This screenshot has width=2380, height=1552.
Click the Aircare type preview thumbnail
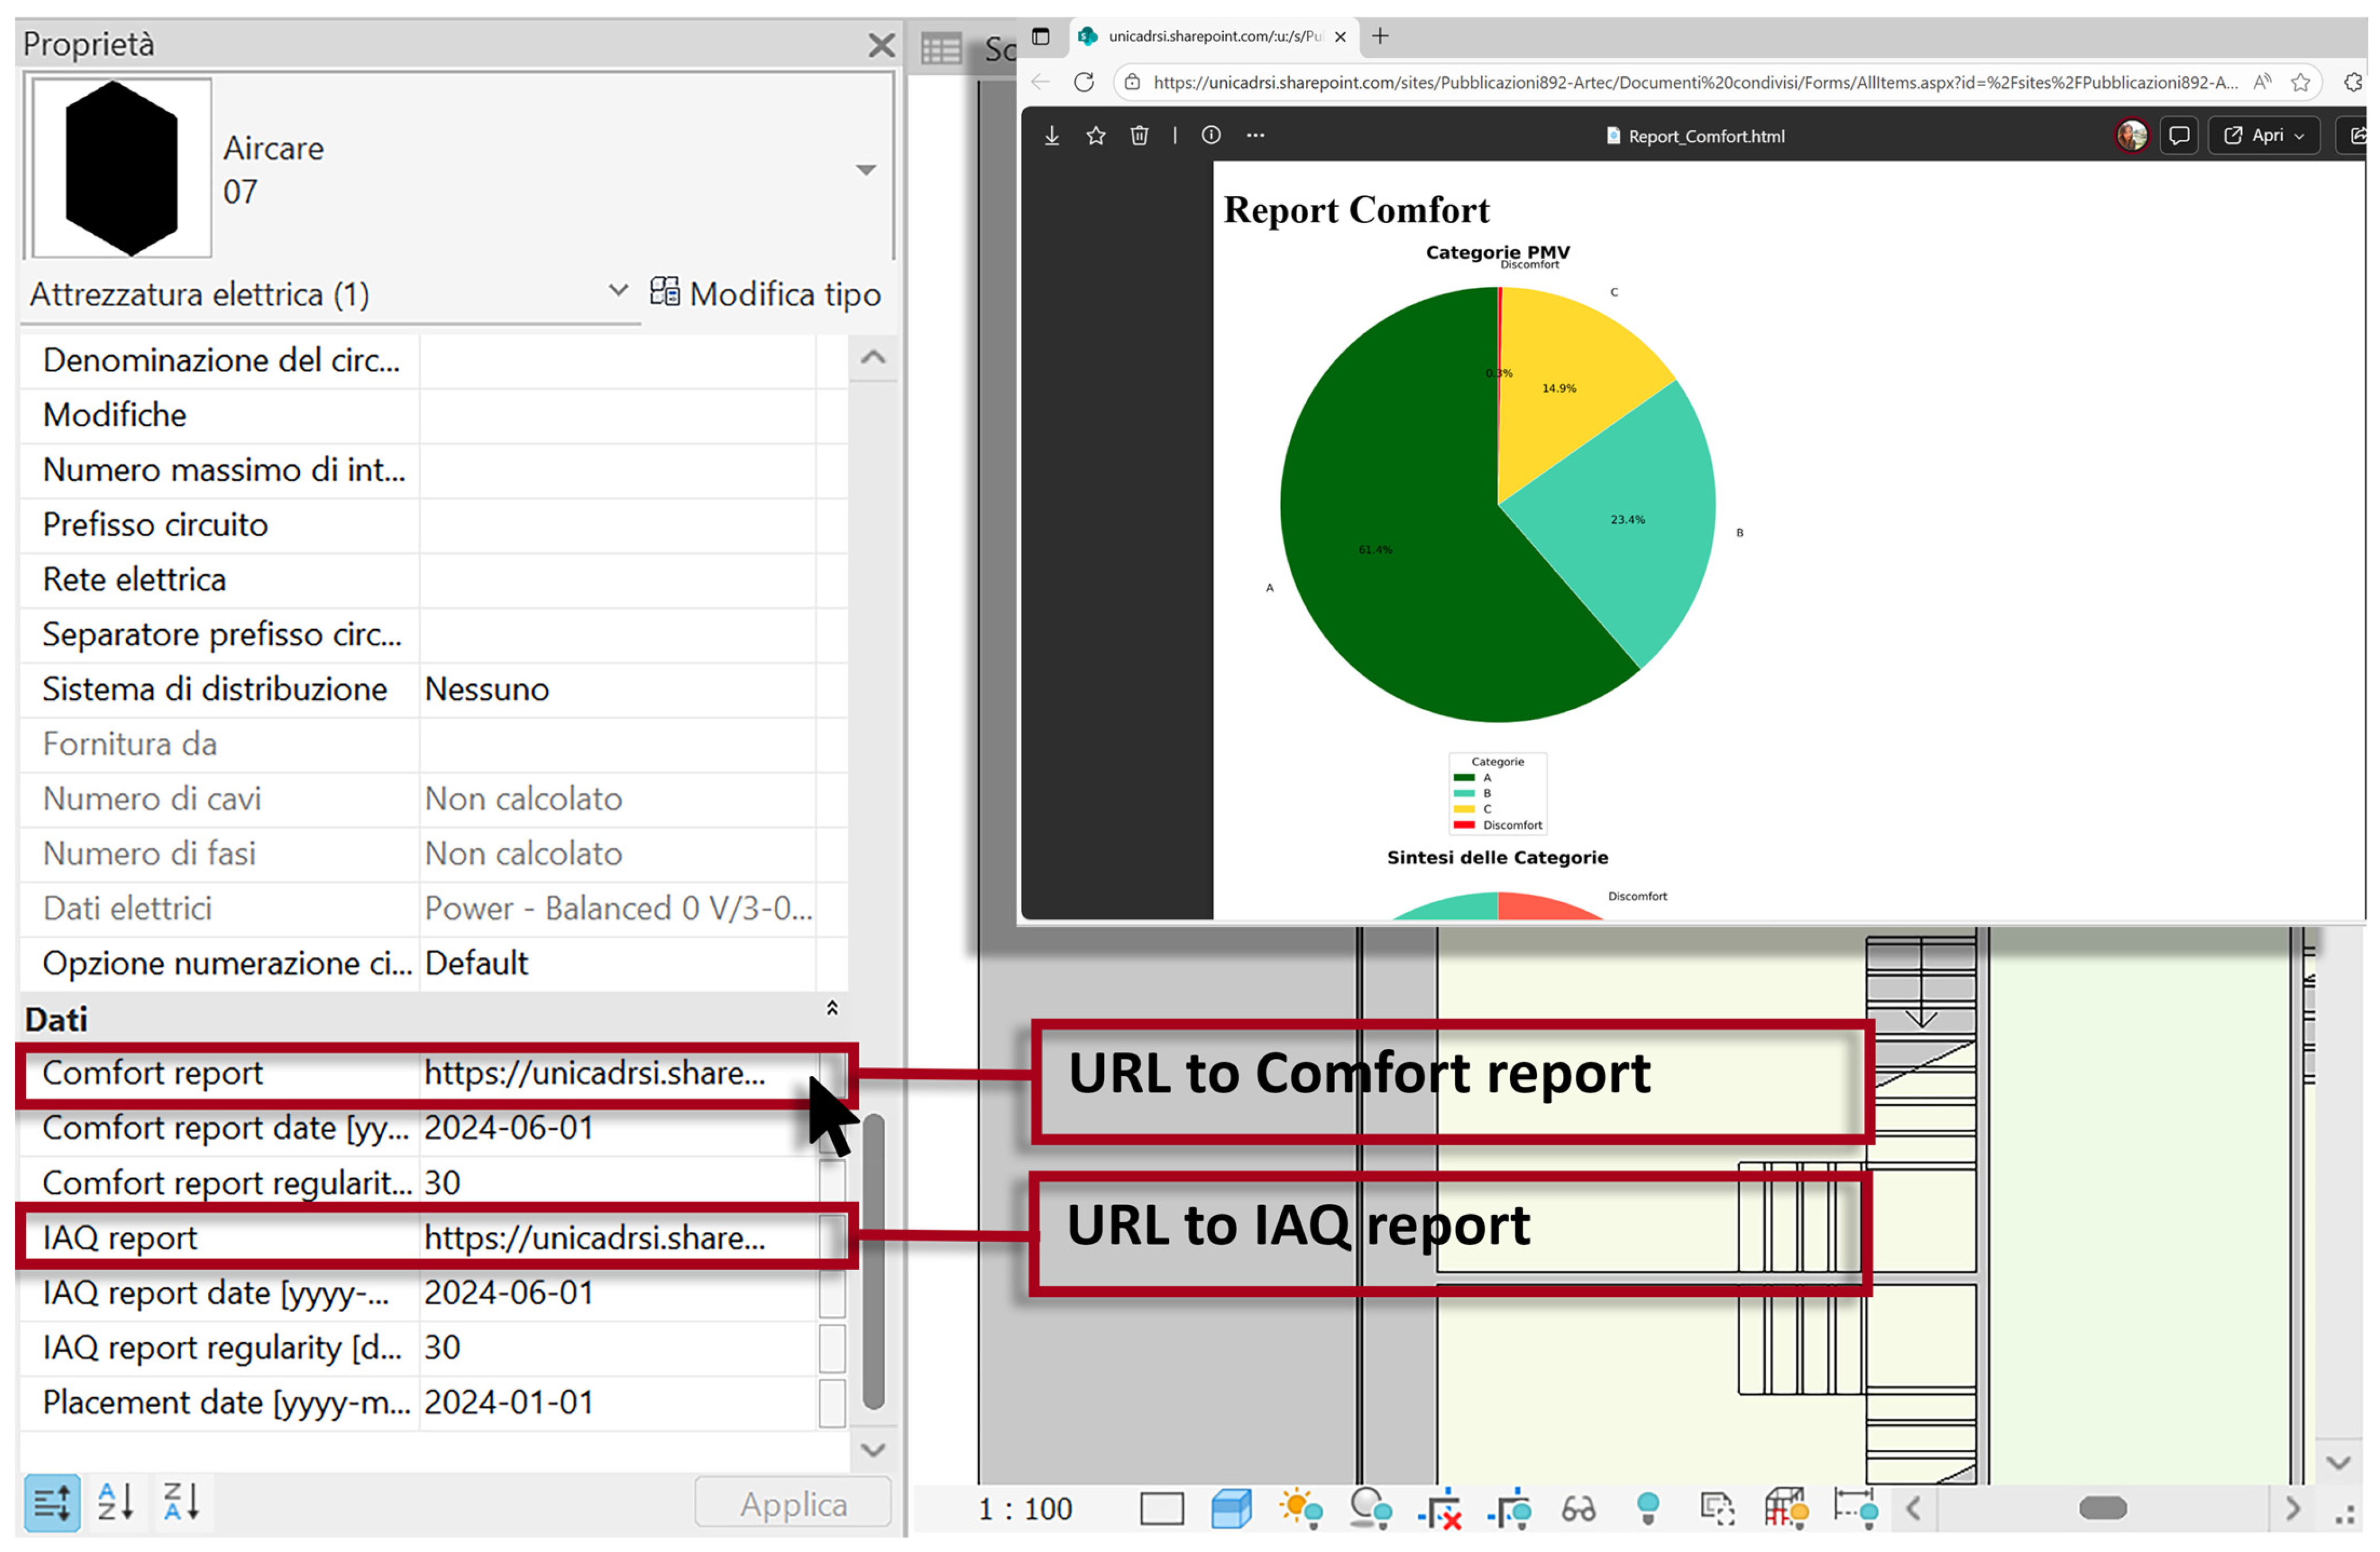(122, 168)
